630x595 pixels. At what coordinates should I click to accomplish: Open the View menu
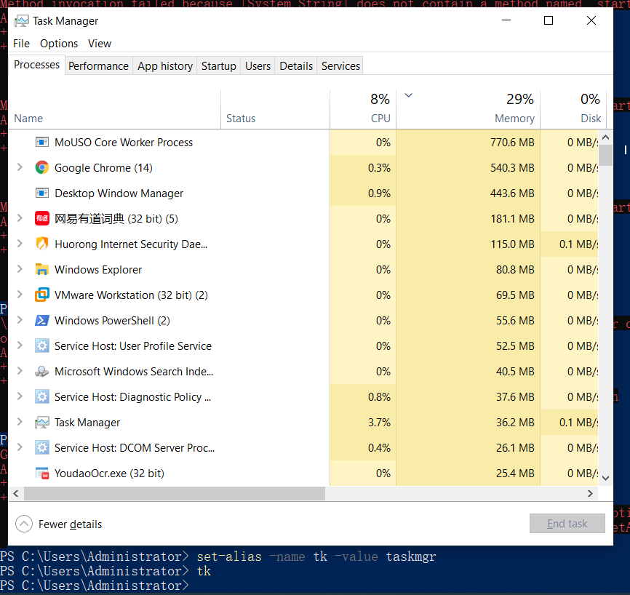pos(100,44)
